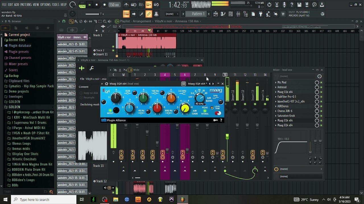Click the save project floppy icon

pos(299,5)
